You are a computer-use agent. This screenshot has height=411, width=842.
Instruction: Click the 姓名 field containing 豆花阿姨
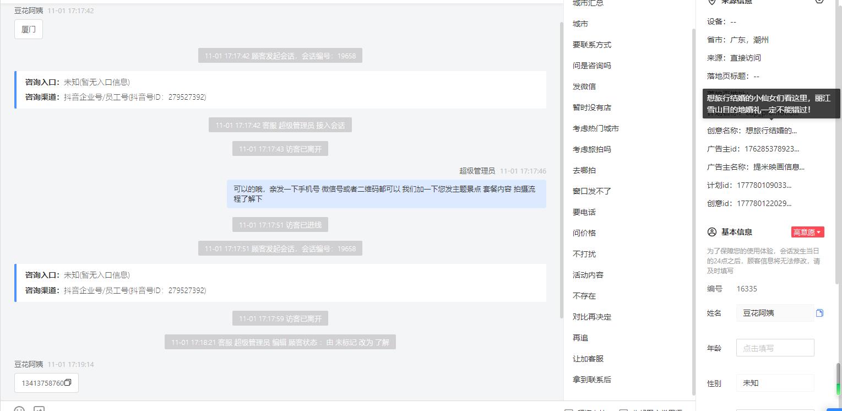pos(775,313)
